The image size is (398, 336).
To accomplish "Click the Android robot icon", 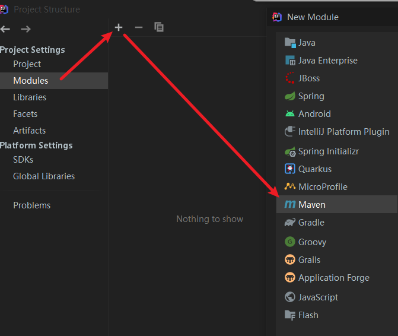I will [x=290, y=113].
